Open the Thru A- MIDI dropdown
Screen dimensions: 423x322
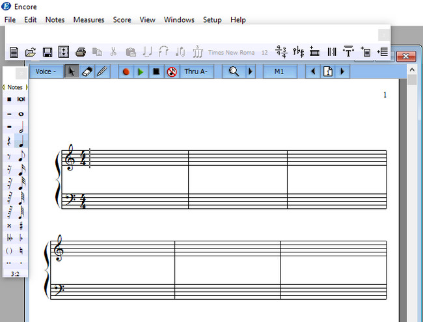(197, 72)
